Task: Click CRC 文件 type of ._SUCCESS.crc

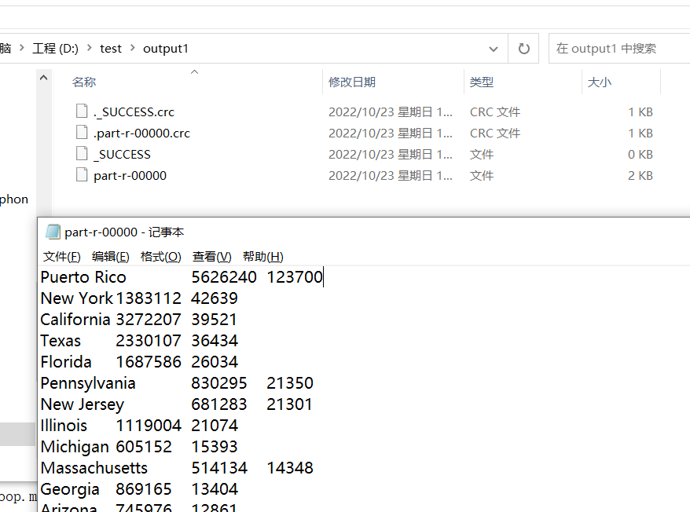Action: click(x=495, y=112)
